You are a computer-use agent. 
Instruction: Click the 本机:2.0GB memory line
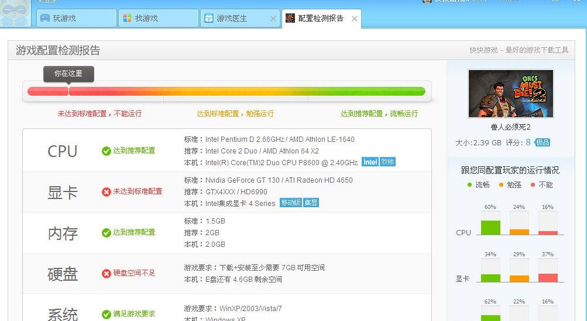pyautogui.click(x=204, y=245)
